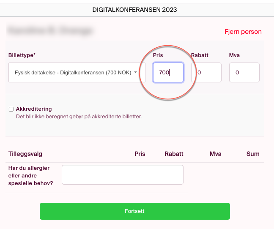This screenshot has width=274, height=229.
Task: Select the Rabatt input next to Pris
Action: click(x=206, y=72)
